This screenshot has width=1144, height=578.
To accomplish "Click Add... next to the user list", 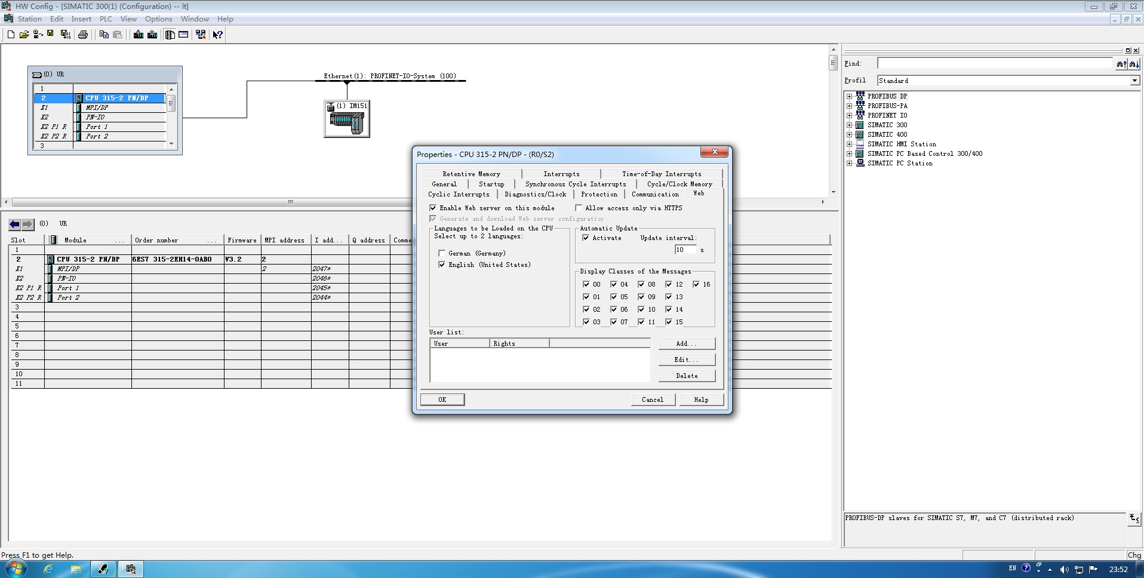I will tap(687, 343).
